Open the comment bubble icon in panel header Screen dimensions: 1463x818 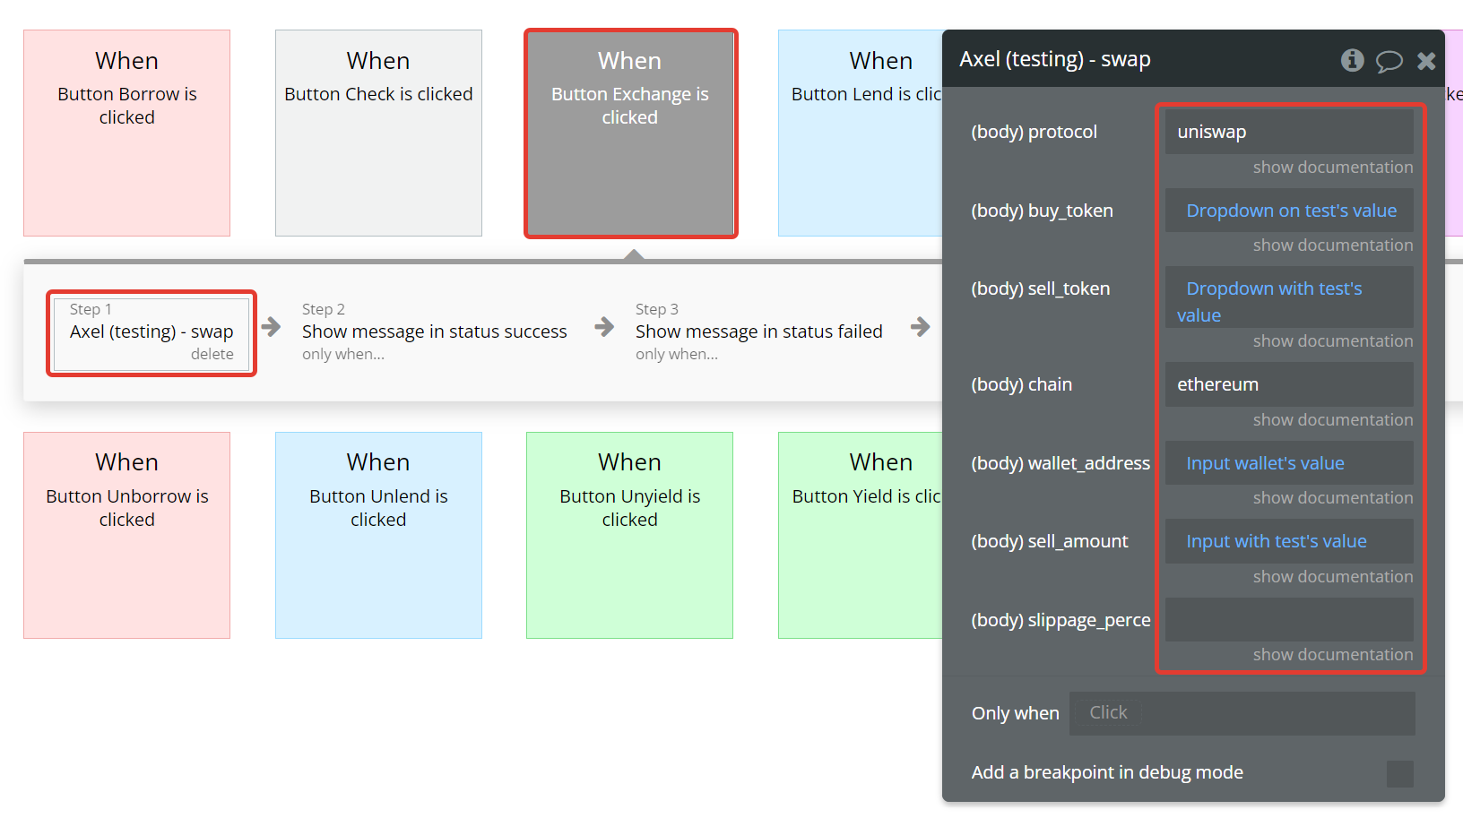coord(1389,61)
